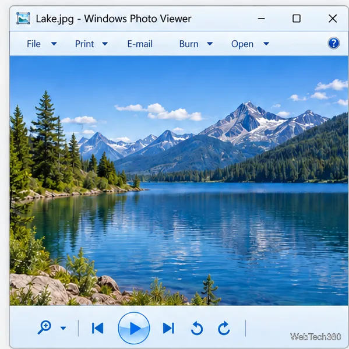Expand the zoom dropdown arrow
This screenshot has height=349, width=349.
pyautogui.click(x=63, y=328)
